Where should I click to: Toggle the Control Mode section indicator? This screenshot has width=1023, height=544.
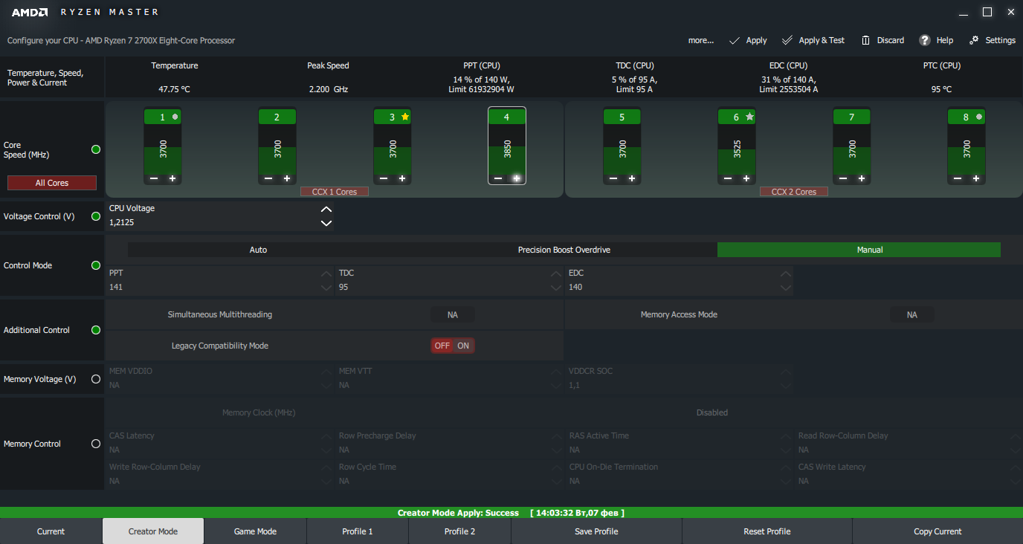point(96,265)
